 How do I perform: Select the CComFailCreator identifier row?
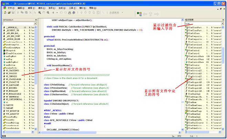[203, 123]
